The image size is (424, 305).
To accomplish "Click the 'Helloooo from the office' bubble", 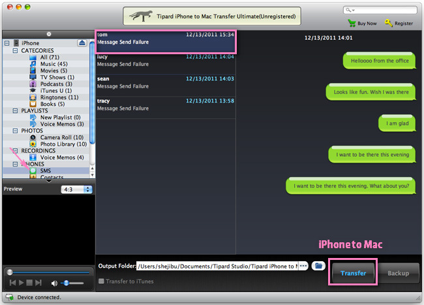I will (x=380, y=61).
